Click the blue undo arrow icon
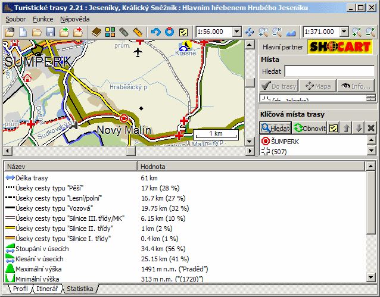Image resolution: width=380 pixels, height=297 pixels. pos(156,32)
